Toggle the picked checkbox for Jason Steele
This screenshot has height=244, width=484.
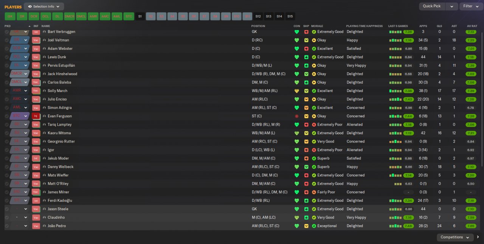click(7, 209)
